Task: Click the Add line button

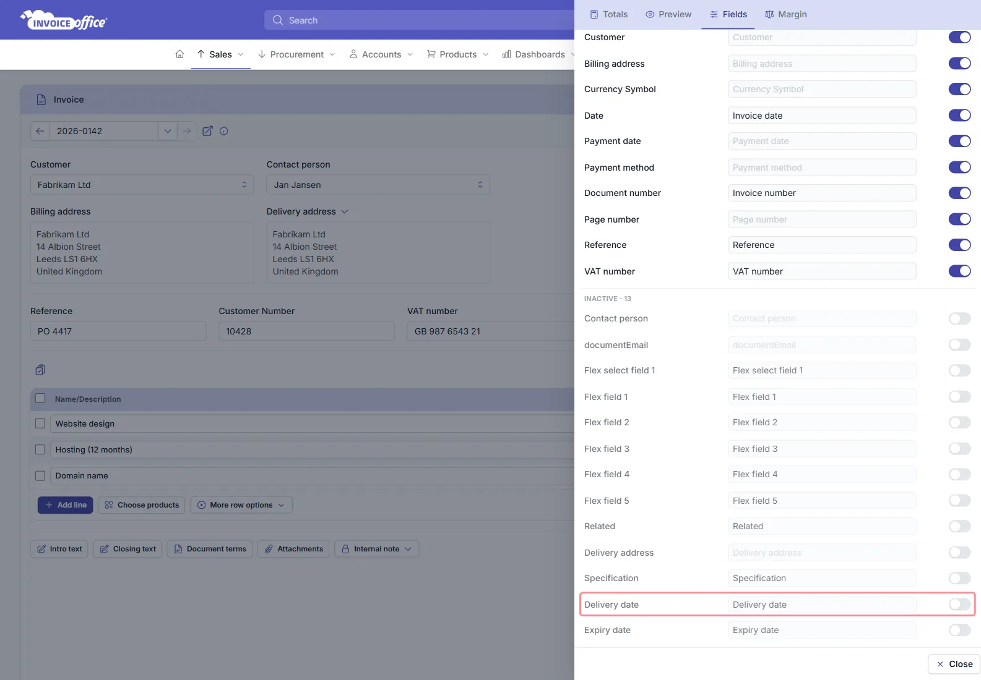Action: pyautogui.click(x=66, y=505)
